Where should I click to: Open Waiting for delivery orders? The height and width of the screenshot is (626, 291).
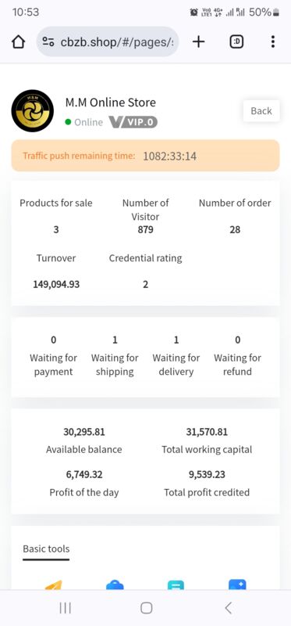click(176, 356)
